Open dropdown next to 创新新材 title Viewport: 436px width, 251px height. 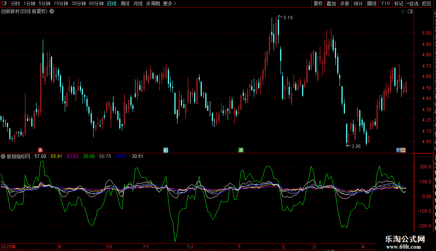52,12
